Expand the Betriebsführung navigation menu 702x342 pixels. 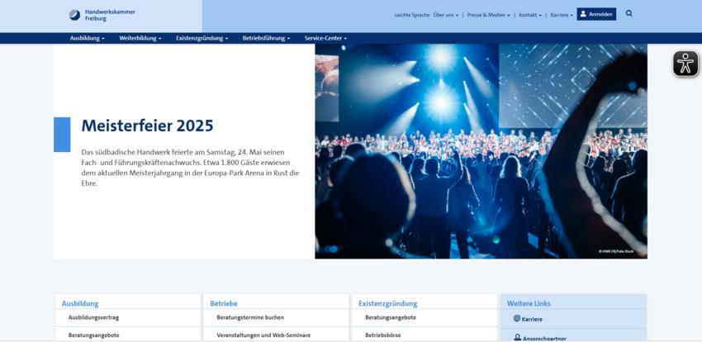tap(266, 38)
